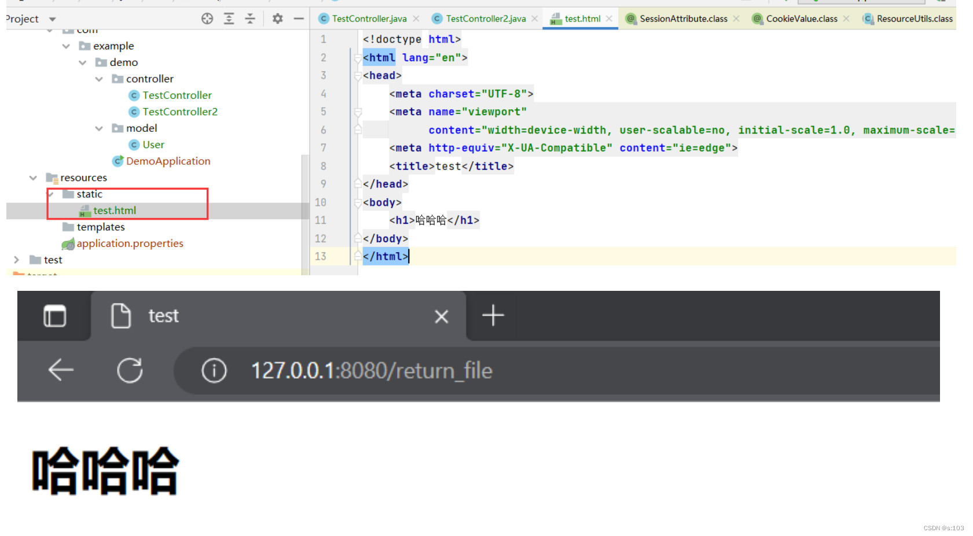
Task: Switch to CookieValue.class tab
Action: [802, 19]
